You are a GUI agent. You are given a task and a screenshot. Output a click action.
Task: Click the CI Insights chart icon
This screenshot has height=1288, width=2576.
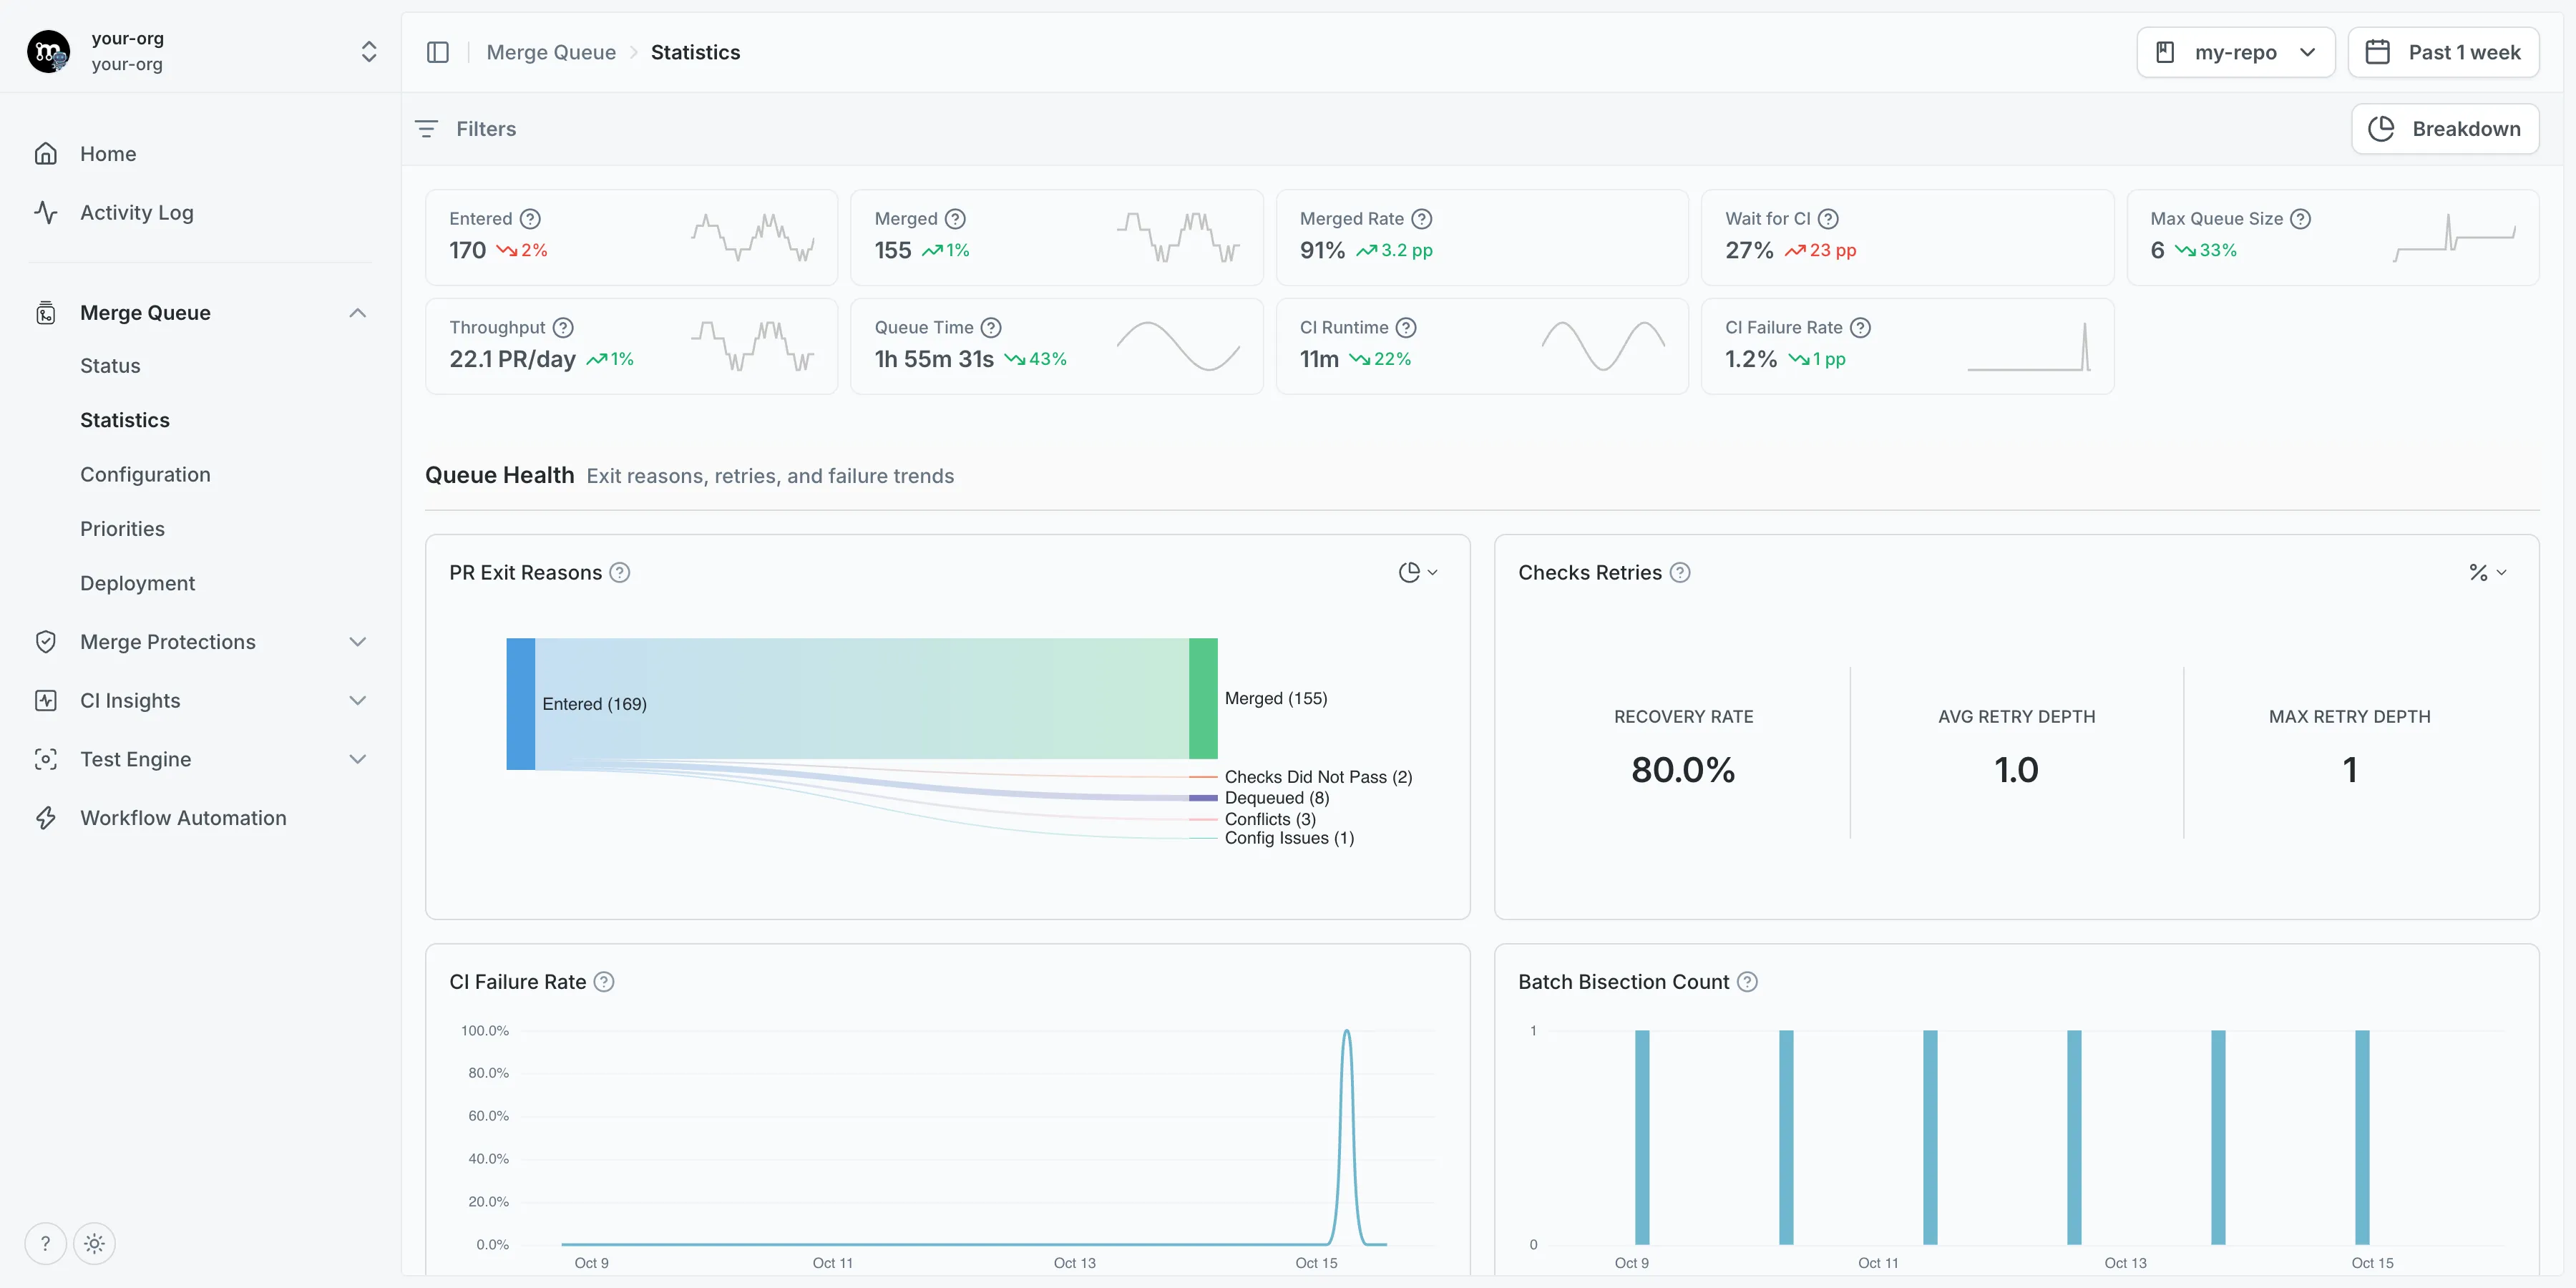(x=46, y=701)
